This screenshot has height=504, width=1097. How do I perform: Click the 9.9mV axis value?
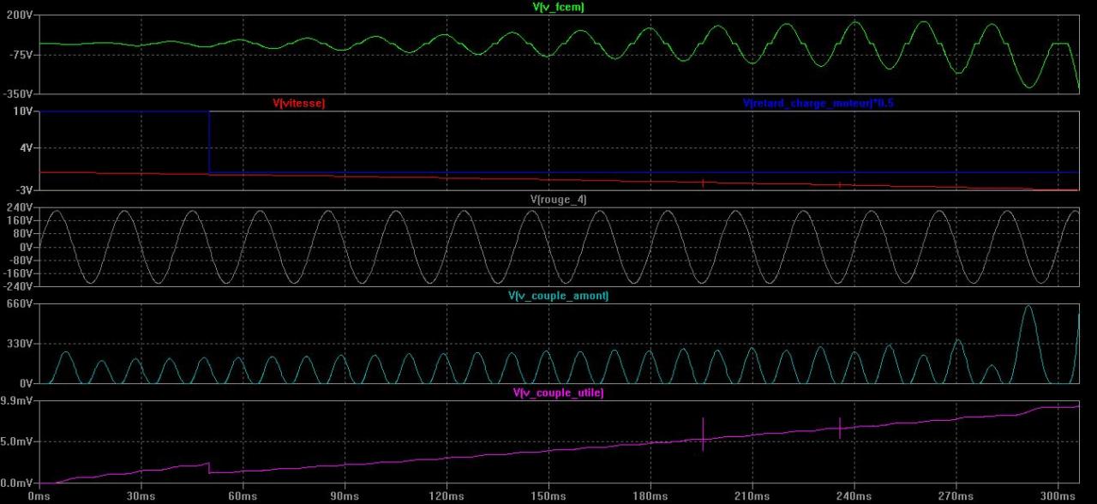(17, 401)
